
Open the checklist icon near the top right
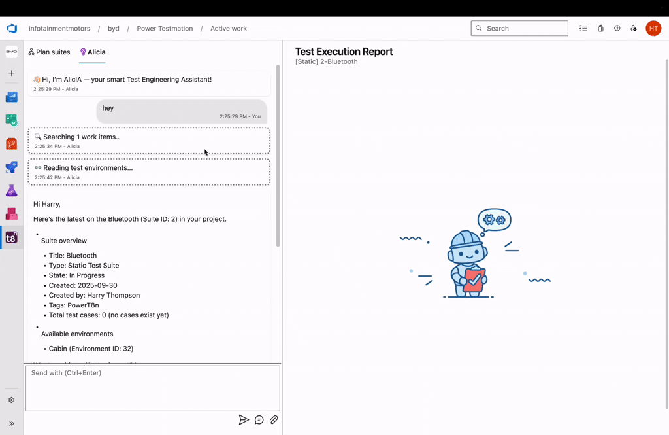583,28
